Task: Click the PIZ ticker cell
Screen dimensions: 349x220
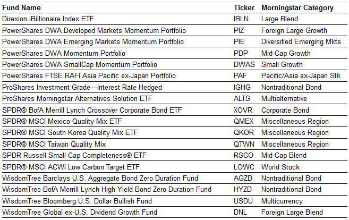Action: 239,31
